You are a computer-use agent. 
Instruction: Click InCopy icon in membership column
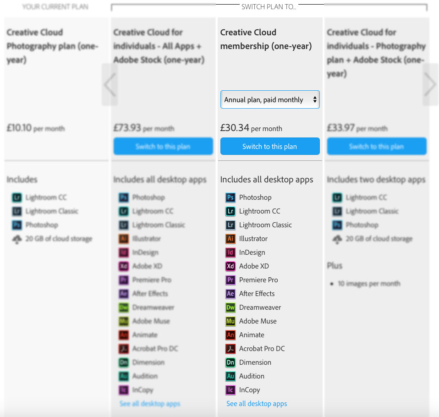pos(230,390)
